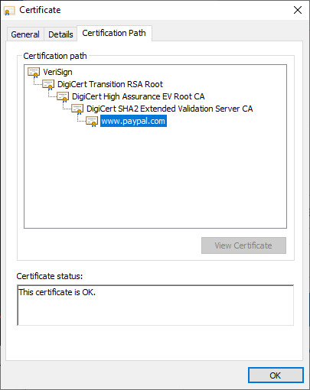The height and width of the screenshot is (390, 310).
Task: Open the Details tab
Action: coord(60,34)
